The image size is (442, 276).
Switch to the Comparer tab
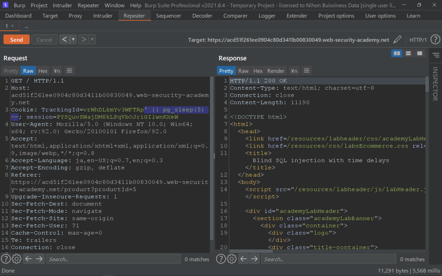click(x=235, y=16)
